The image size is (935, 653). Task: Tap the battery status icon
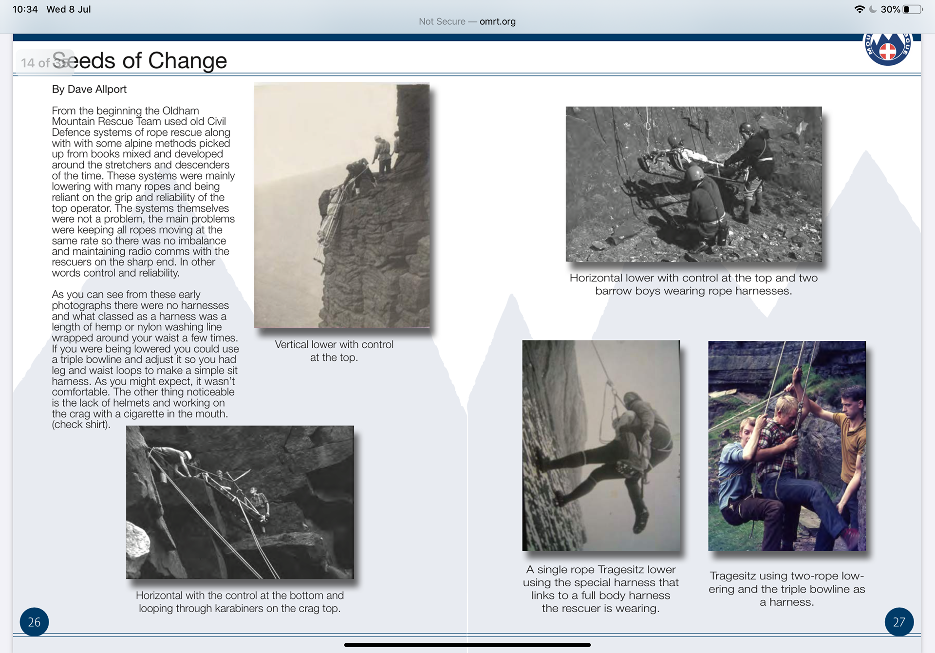[913, 9]
